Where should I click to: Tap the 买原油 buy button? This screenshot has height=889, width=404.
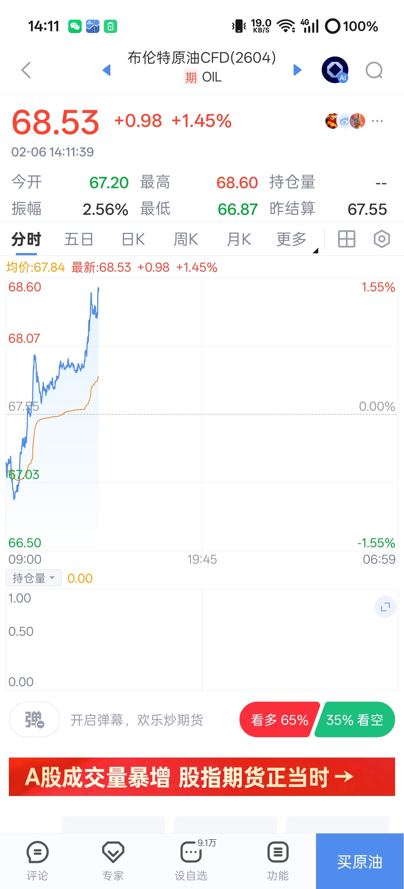[x=360, y=861]
